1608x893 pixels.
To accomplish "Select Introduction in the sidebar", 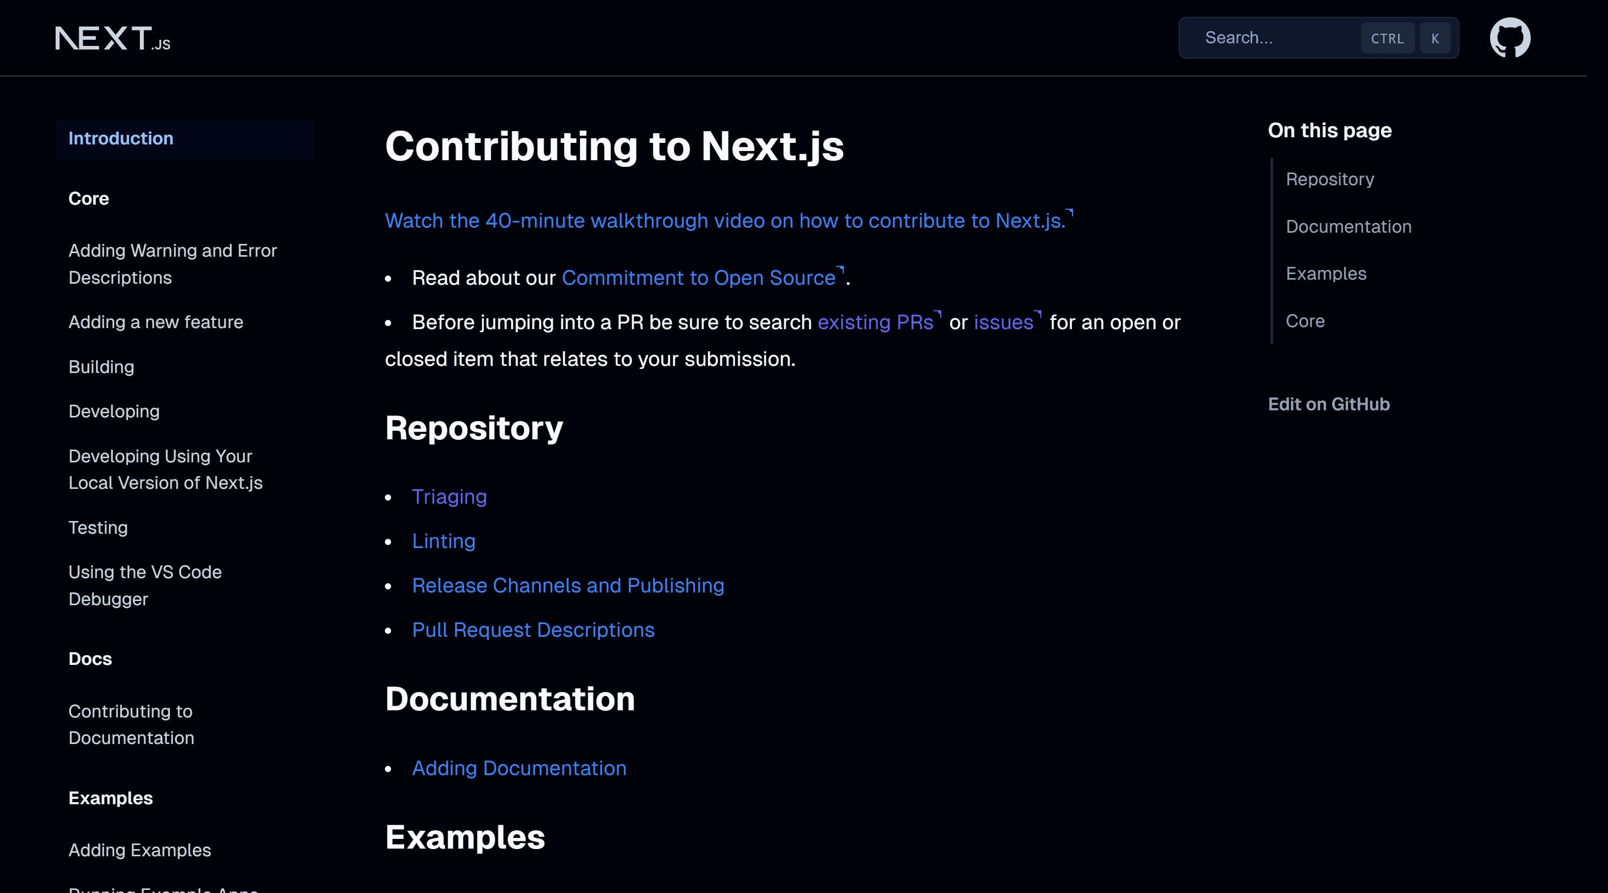I will [x=121, y=138].
